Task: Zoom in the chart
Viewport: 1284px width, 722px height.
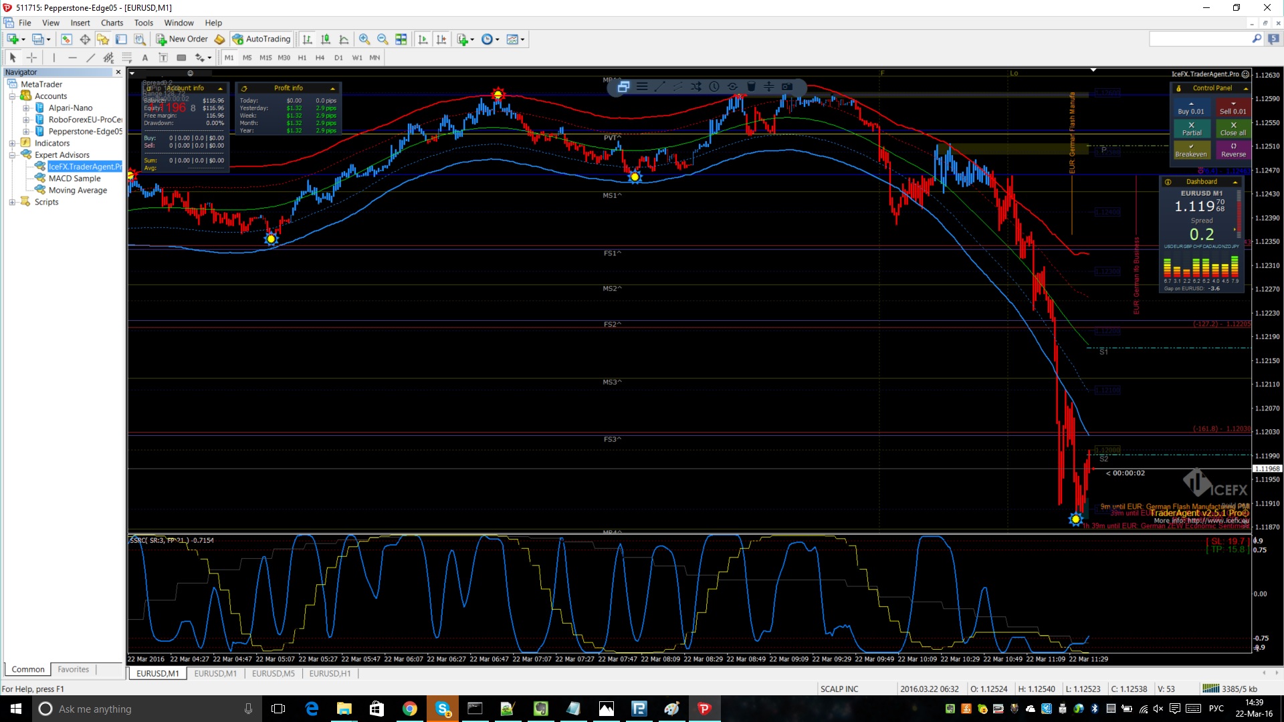Action: pyautogui.click(x=364, y=39)
